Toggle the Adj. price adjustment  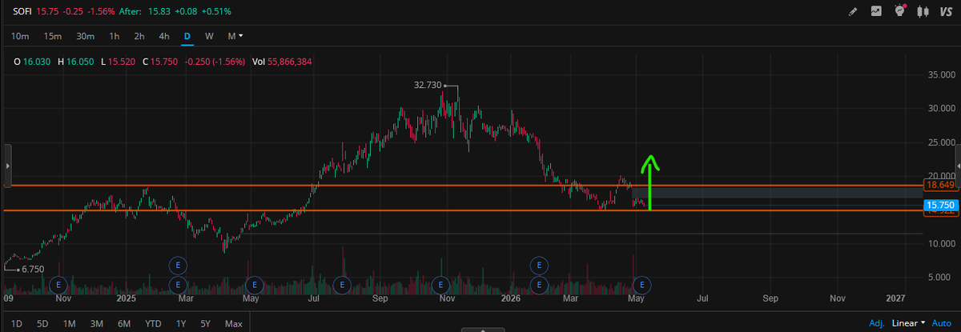pyautogui.click(x=877, y=323)
